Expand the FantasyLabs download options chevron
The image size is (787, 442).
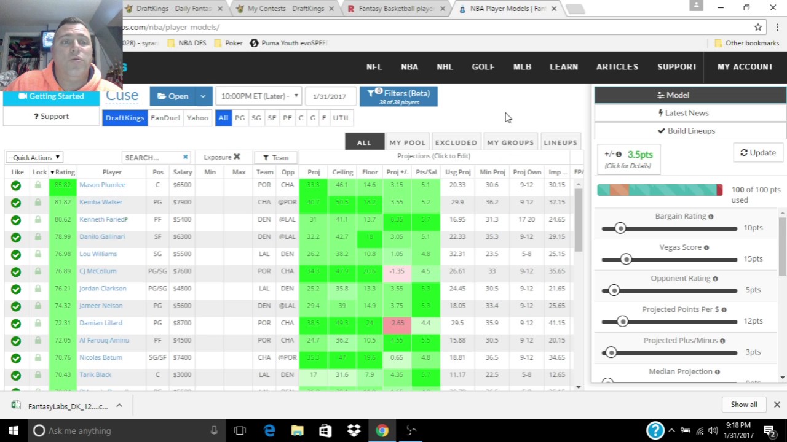119,405
